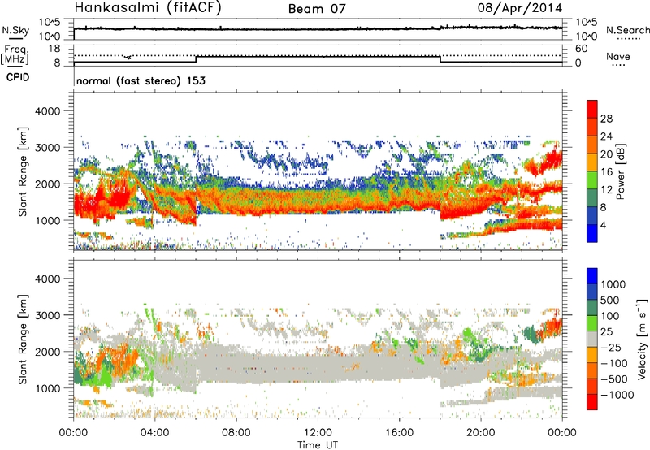The image size is (650, 450).
Task: Click the N.Sky legend label
Action: click(x=15, y=30)
